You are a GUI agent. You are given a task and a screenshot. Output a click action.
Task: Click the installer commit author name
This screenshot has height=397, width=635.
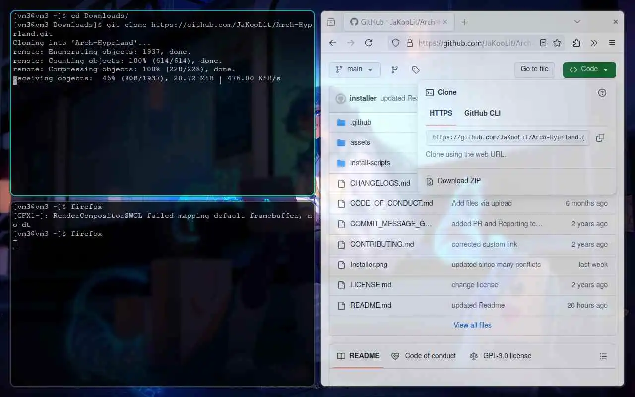click(363, 98)
